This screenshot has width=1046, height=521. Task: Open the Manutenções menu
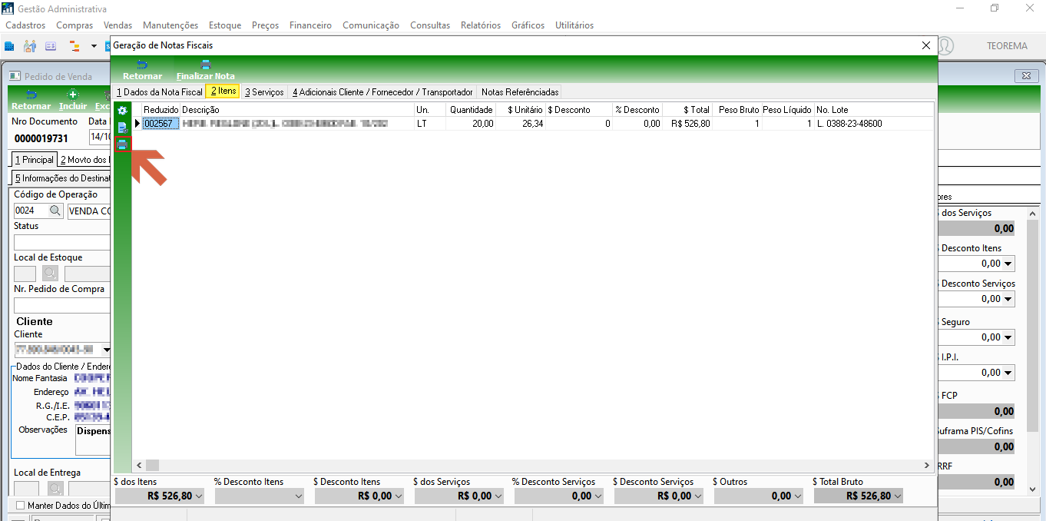point(170,25)
